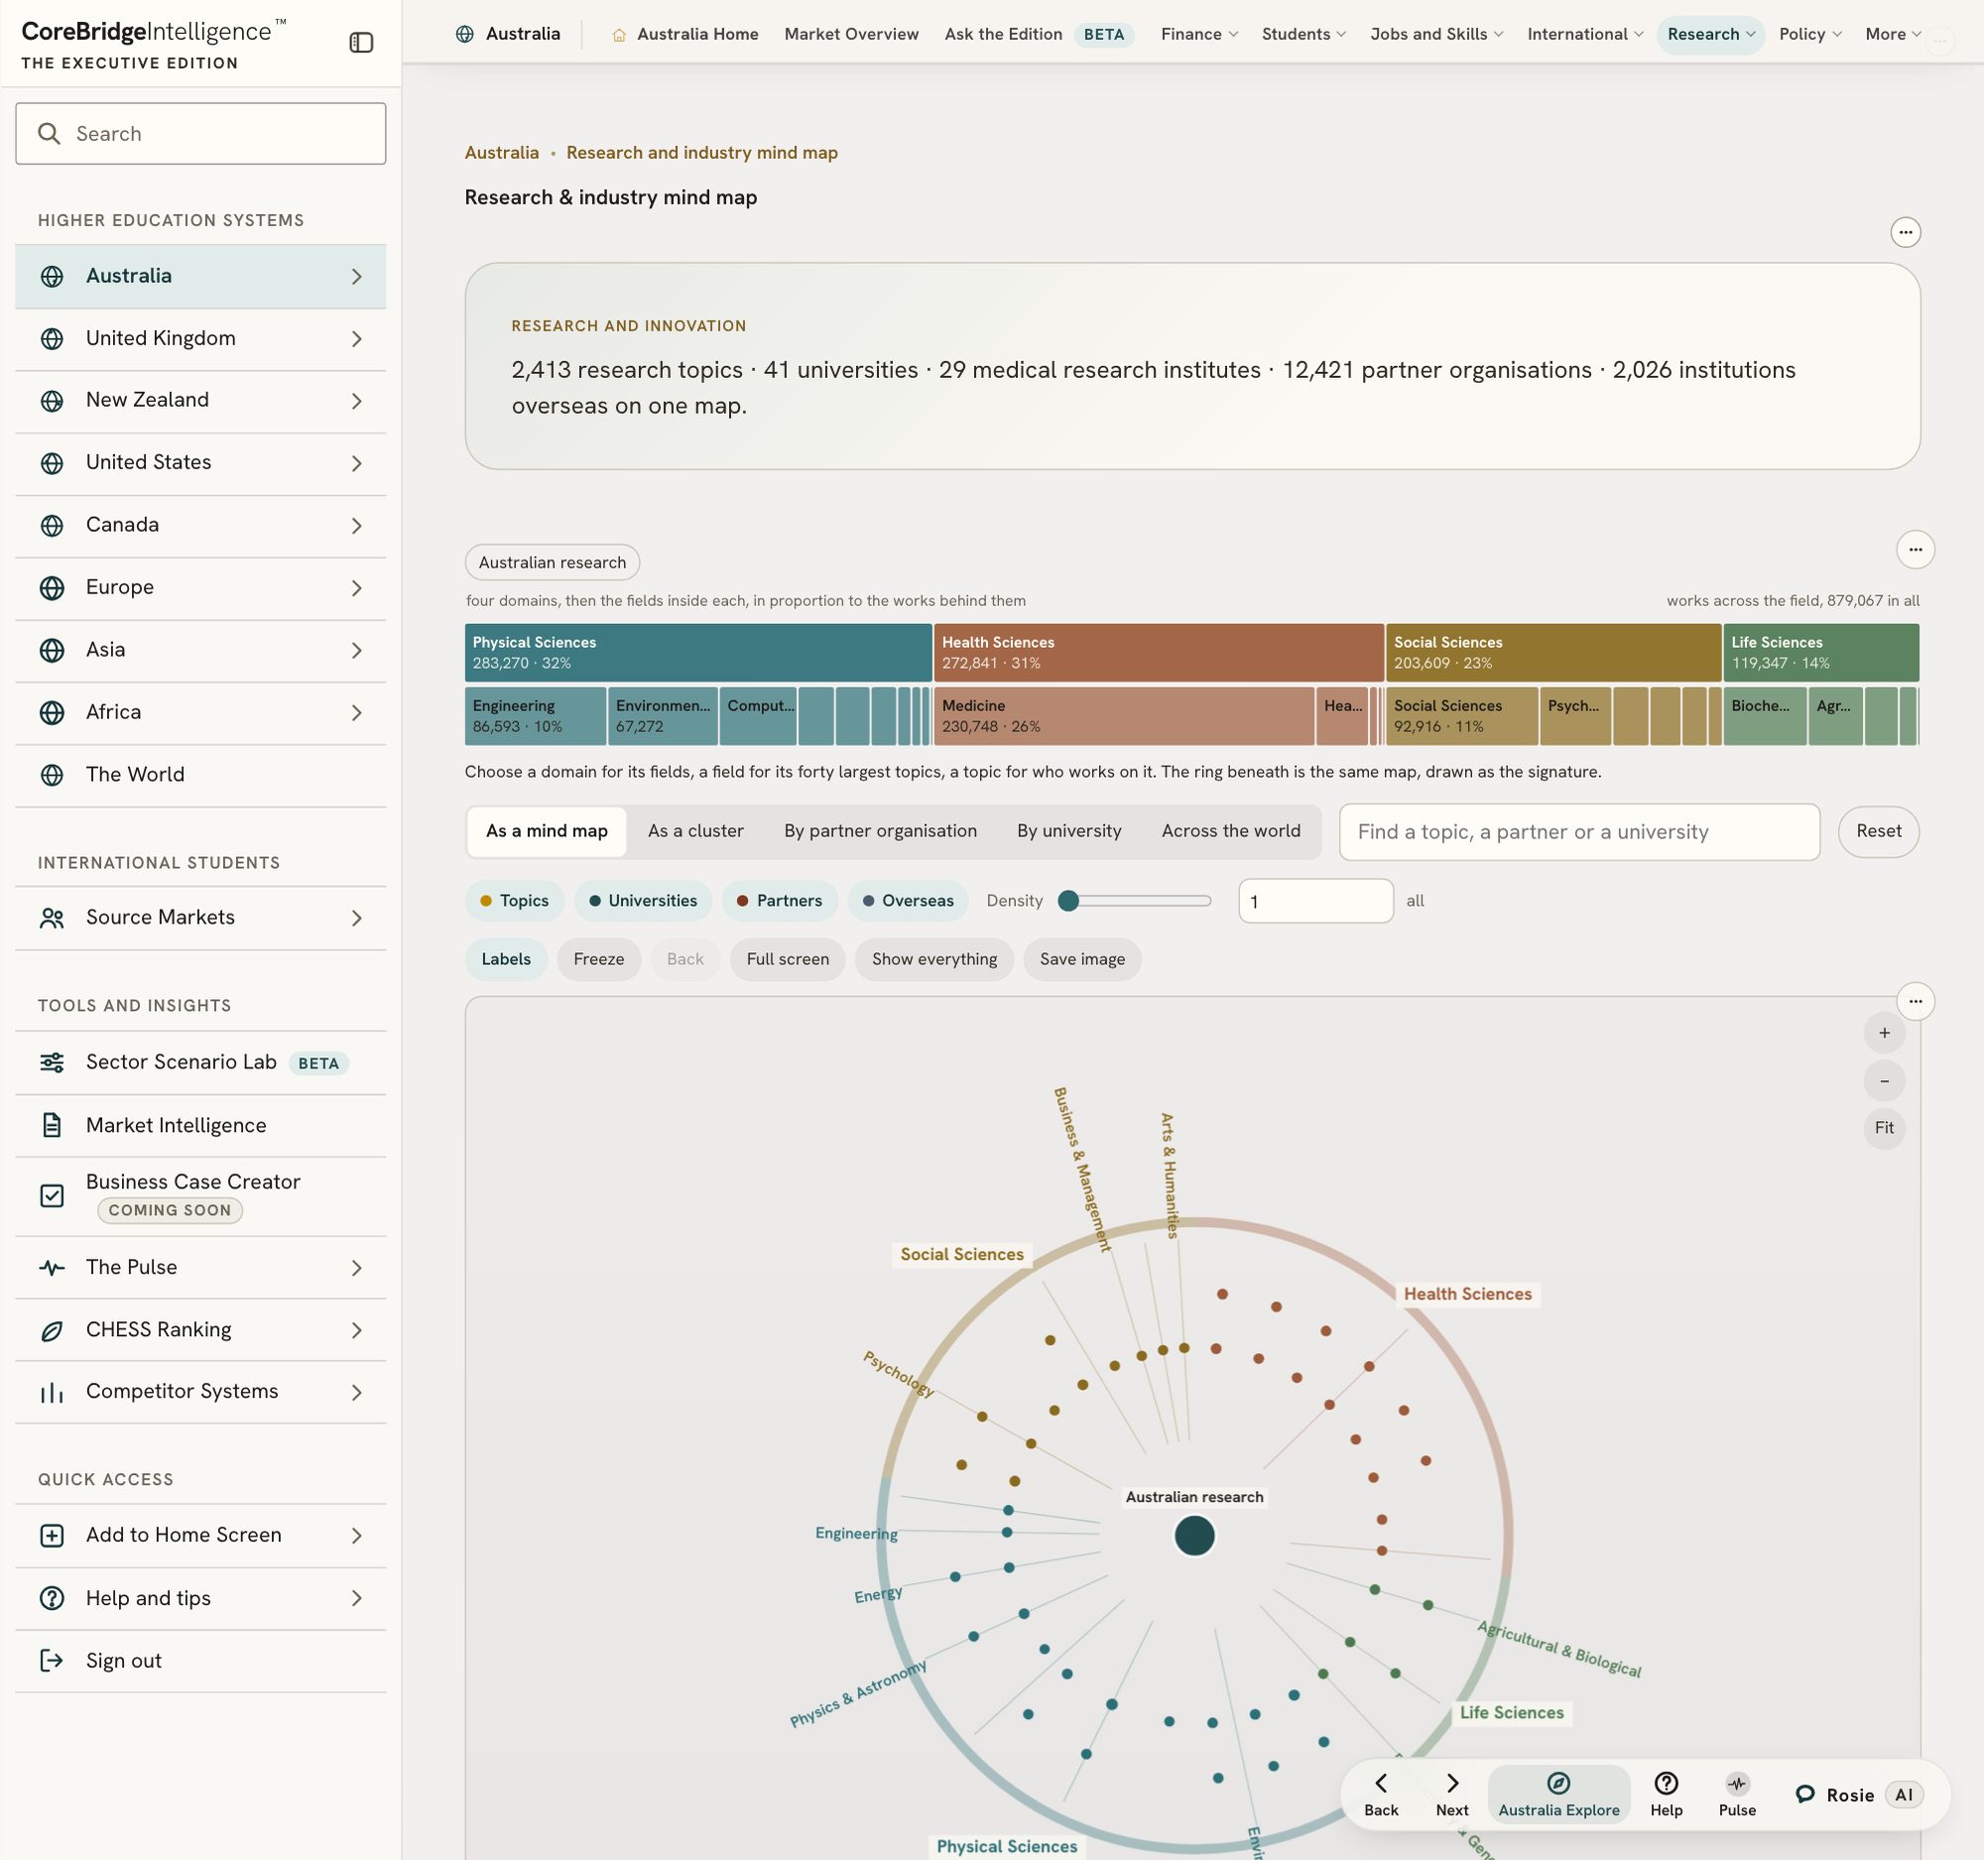Go Next using bottom bar arrow

click(1452, 1795)
